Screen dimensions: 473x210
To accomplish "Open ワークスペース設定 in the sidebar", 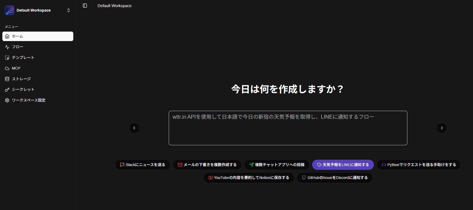I will [x=38, y=100].
